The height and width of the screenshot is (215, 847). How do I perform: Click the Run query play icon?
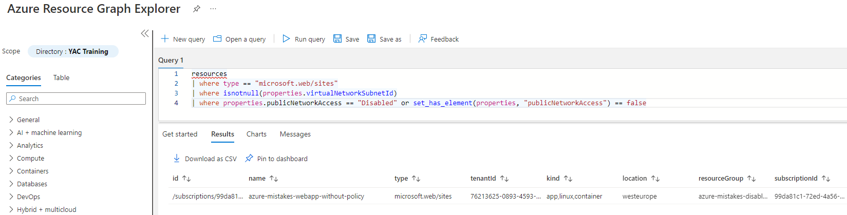pyautogui.click(x=286, y=38)
